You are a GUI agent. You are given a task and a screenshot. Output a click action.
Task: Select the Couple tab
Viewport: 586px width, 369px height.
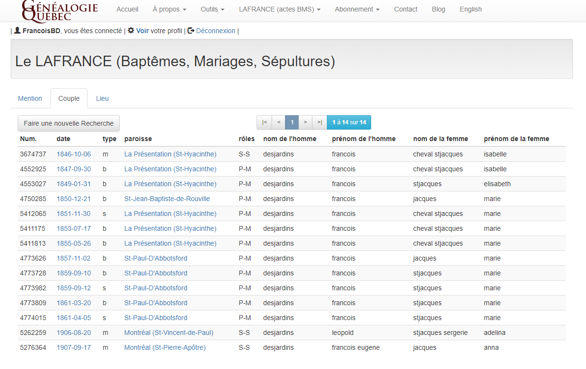point(69,98)
